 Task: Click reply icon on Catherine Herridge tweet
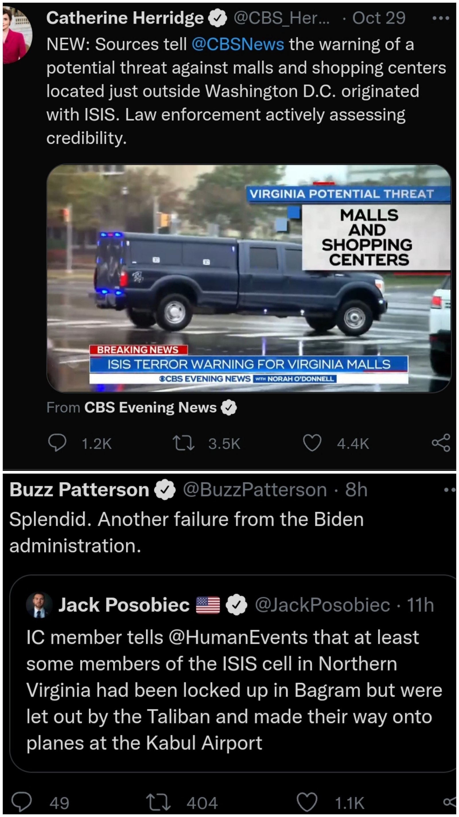click(x=57, y=443)
